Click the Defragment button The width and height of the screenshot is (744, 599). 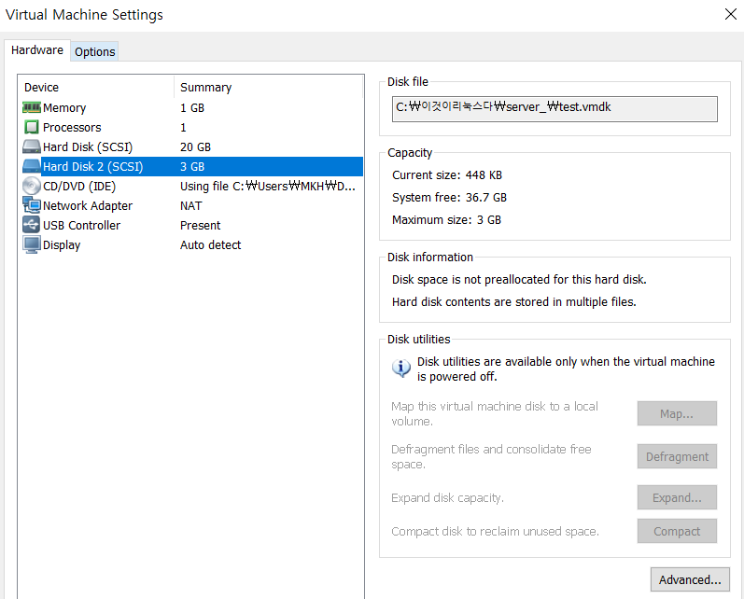(x=677, y=456)
